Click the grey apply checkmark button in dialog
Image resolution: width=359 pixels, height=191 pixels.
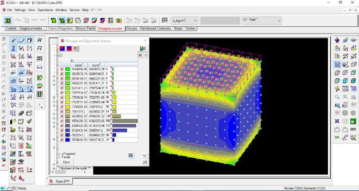(x=145, y=155)
